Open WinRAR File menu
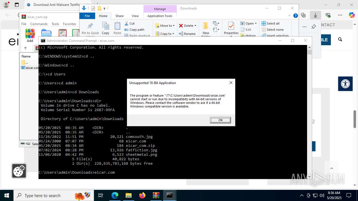 24,24
